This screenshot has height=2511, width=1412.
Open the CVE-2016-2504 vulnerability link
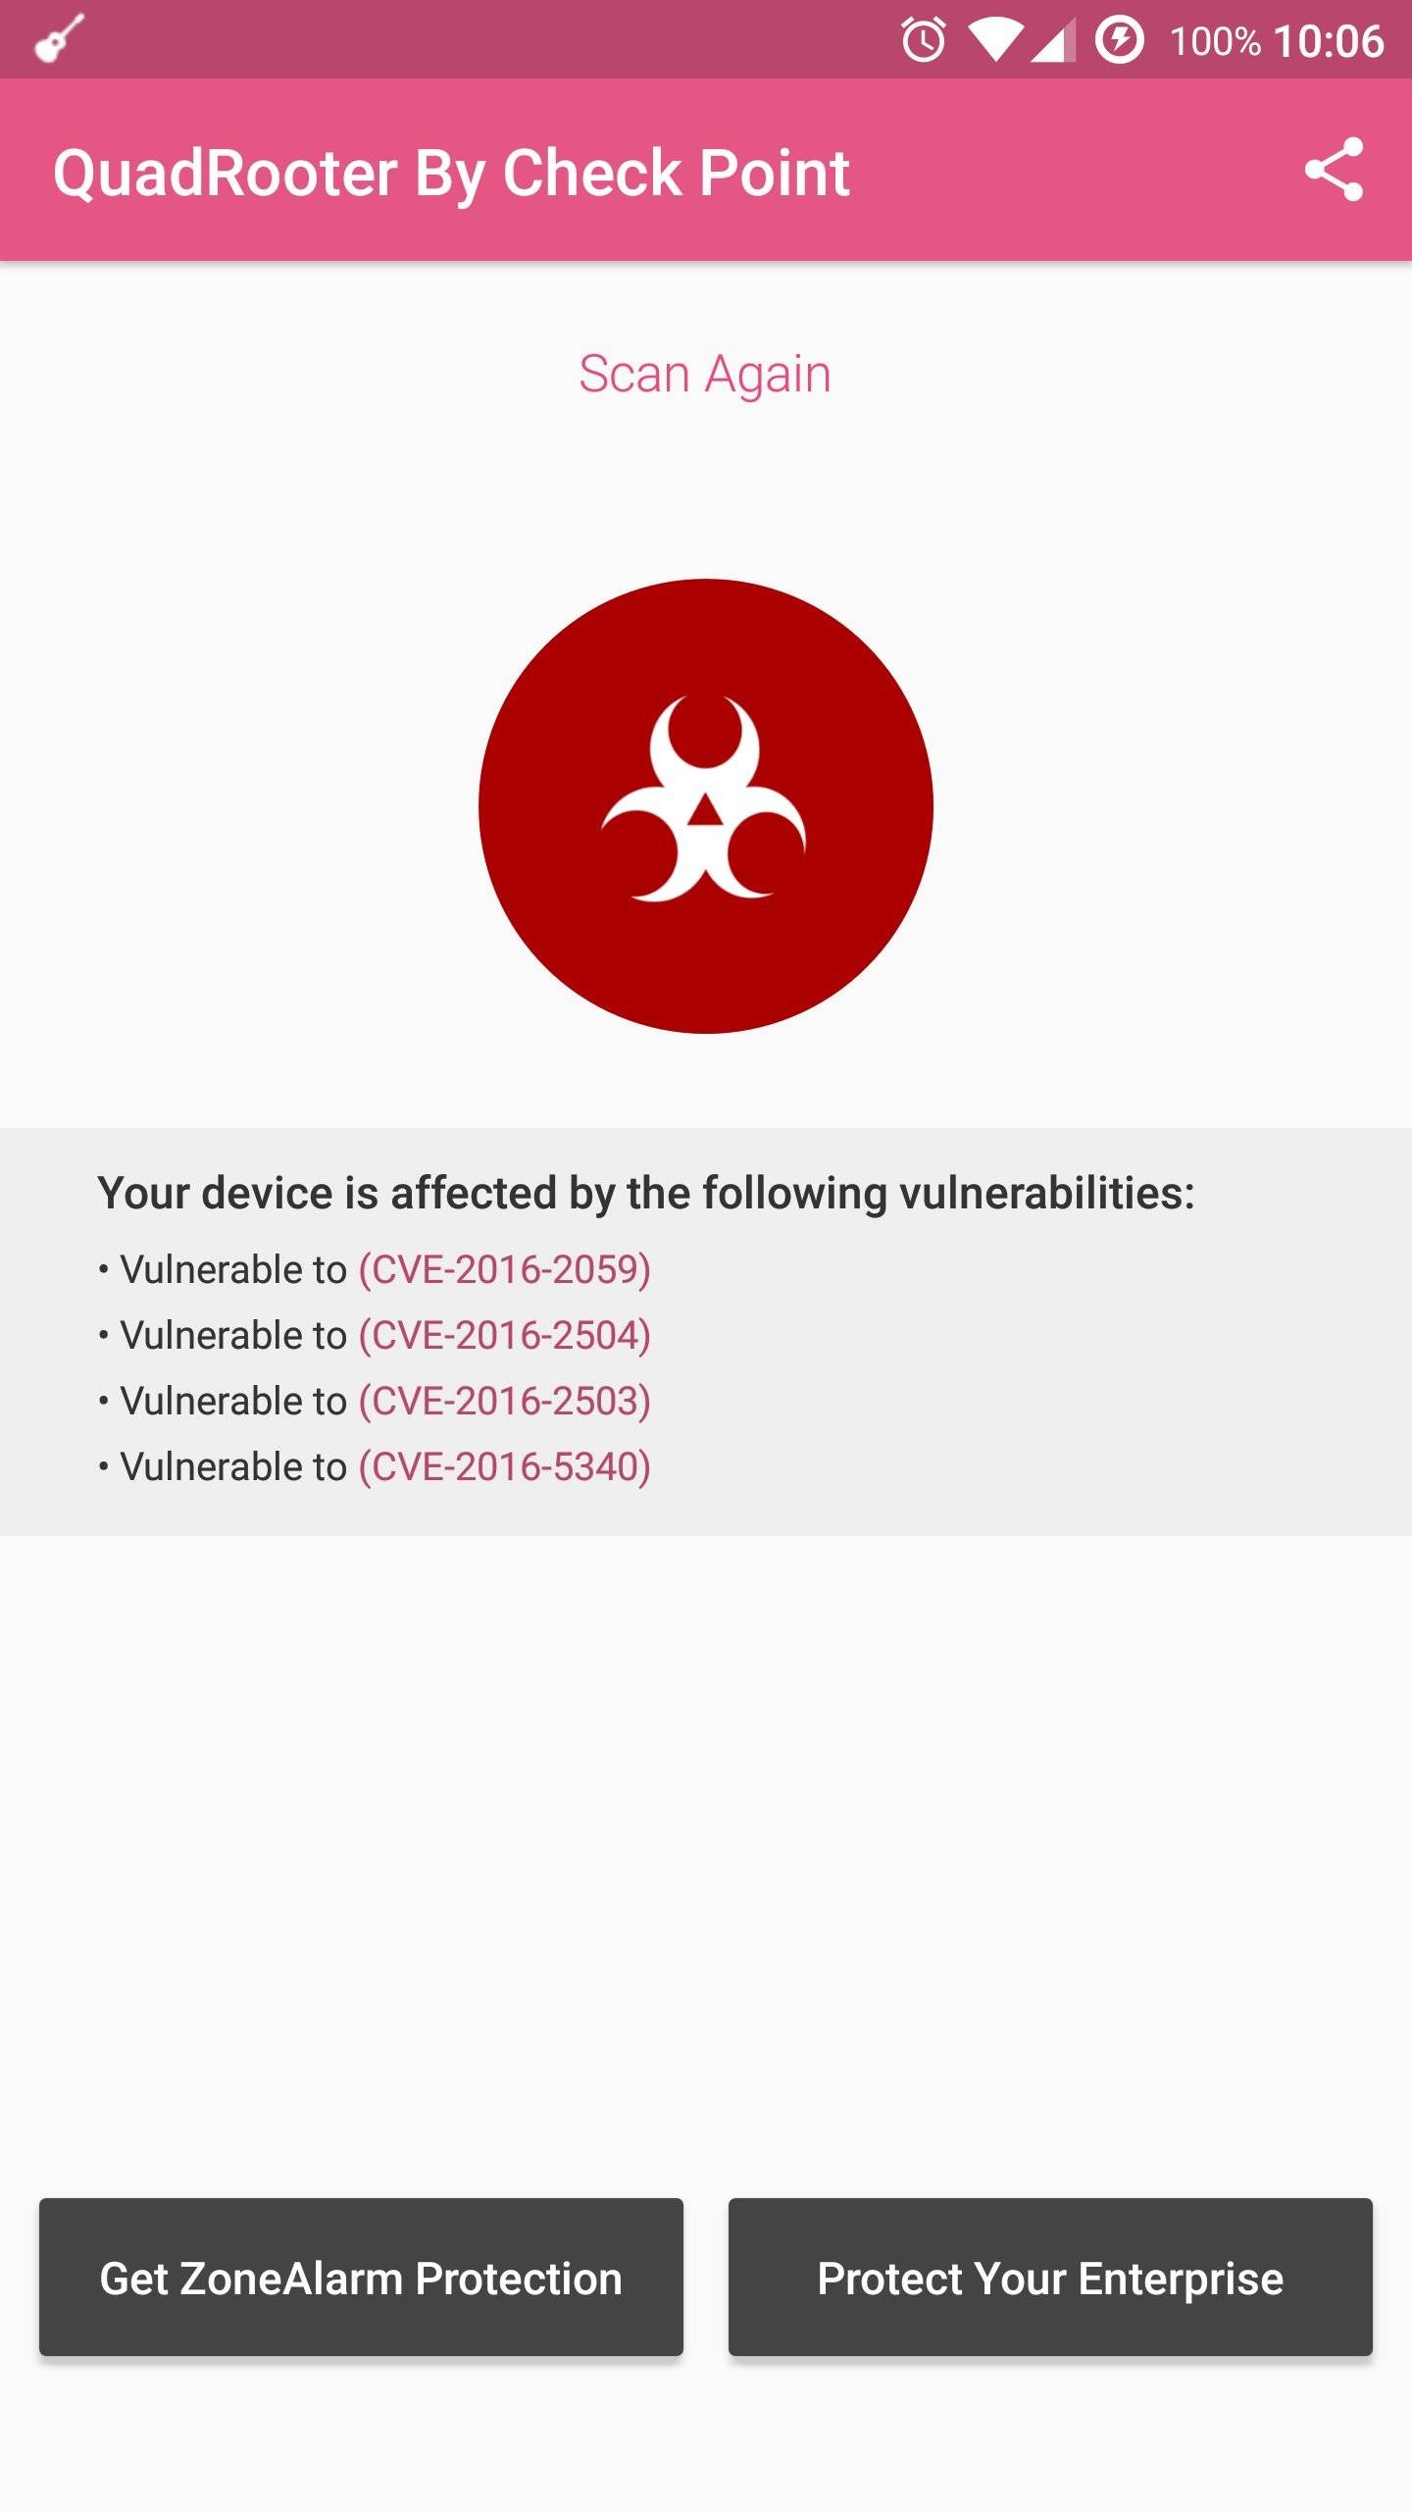(x=505, y=1335)
